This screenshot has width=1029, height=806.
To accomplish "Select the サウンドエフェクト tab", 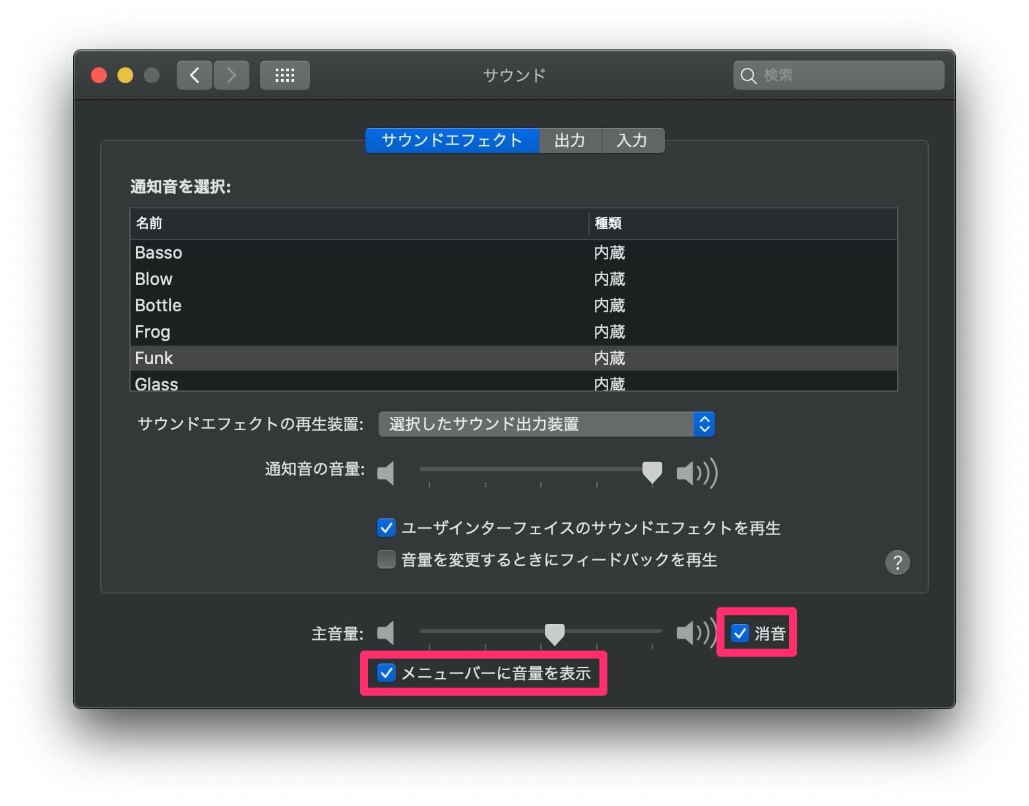I will 452,140.
